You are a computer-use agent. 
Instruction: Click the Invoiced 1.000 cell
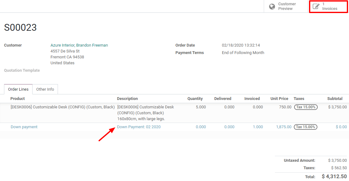pos(258,127)
